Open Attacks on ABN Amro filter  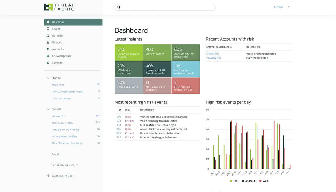[65, 130]
